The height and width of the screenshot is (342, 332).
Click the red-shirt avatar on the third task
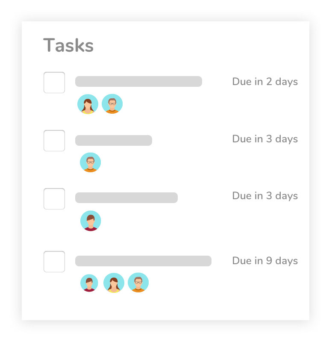point(91,221)
